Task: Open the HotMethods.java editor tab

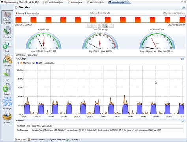Action: [55, 2]
